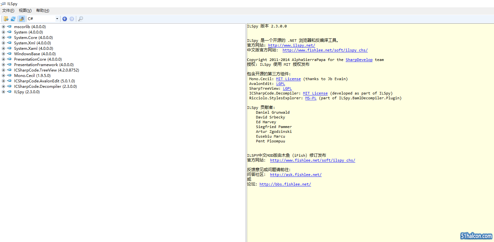Image resolution: width=494 pixels, height=242 pixels.
Task: Expand the System.Xml assembly node
Action: (x=3, y=43)
